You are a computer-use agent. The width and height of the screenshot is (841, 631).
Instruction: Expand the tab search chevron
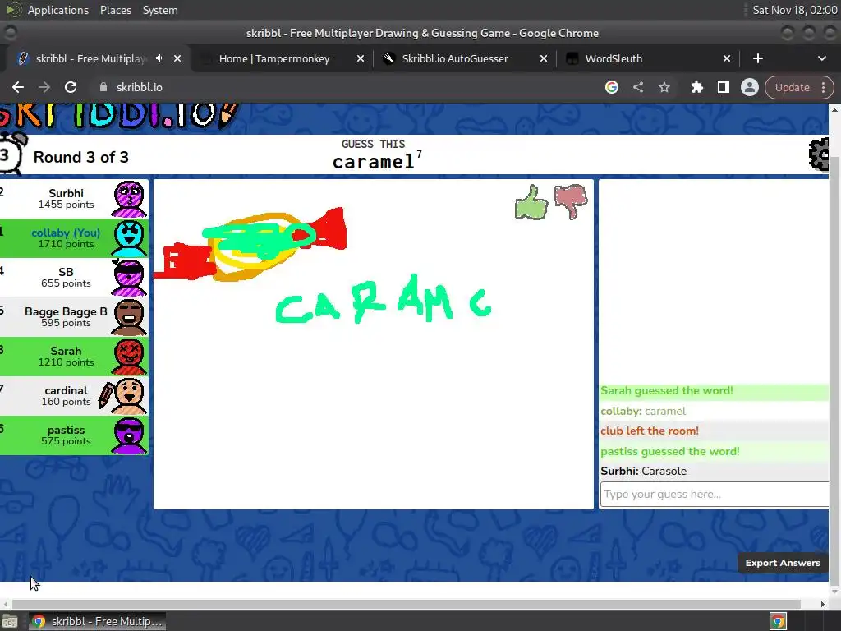(821, 58)
